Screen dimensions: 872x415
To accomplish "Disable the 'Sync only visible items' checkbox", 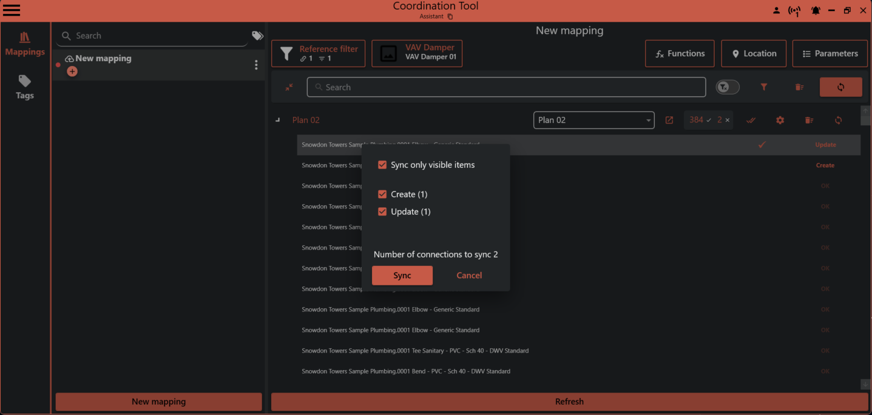I will click(382, 164).
